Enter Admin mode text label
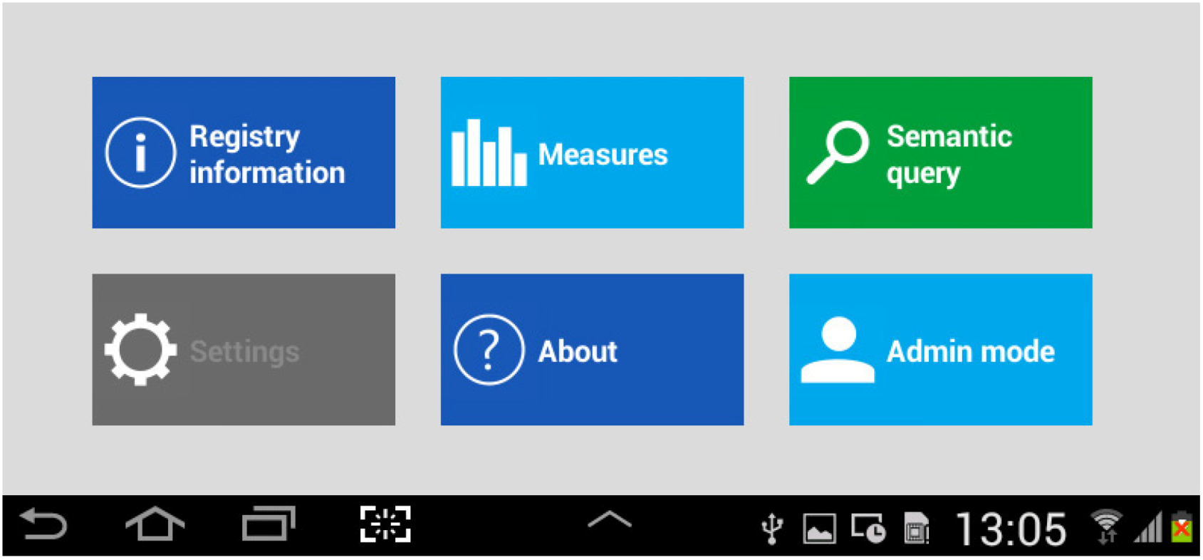Image resolution: width=1203 pixels, height=560 pixels. coord(970,351)
